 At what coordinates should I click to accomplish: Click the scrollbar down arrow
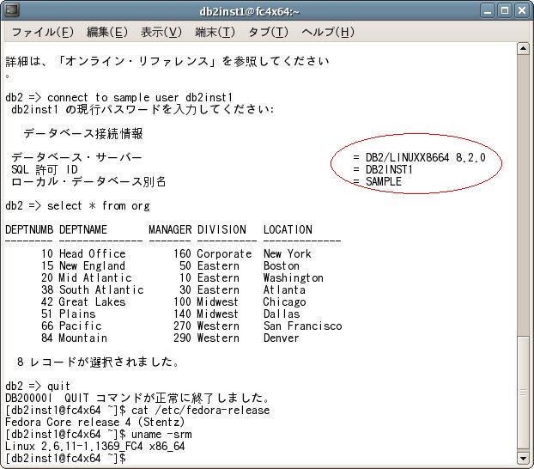(523, 460)
